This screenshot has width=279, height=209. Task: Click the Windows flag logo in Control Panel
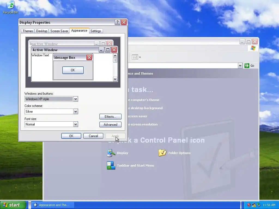click(x=253, y=48)
